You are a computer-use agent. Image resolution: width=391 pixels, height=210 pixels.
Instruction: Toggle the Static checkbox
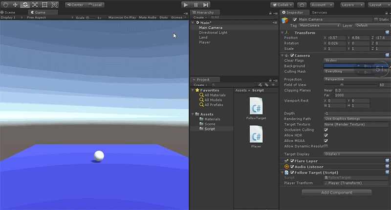point(376,19)
